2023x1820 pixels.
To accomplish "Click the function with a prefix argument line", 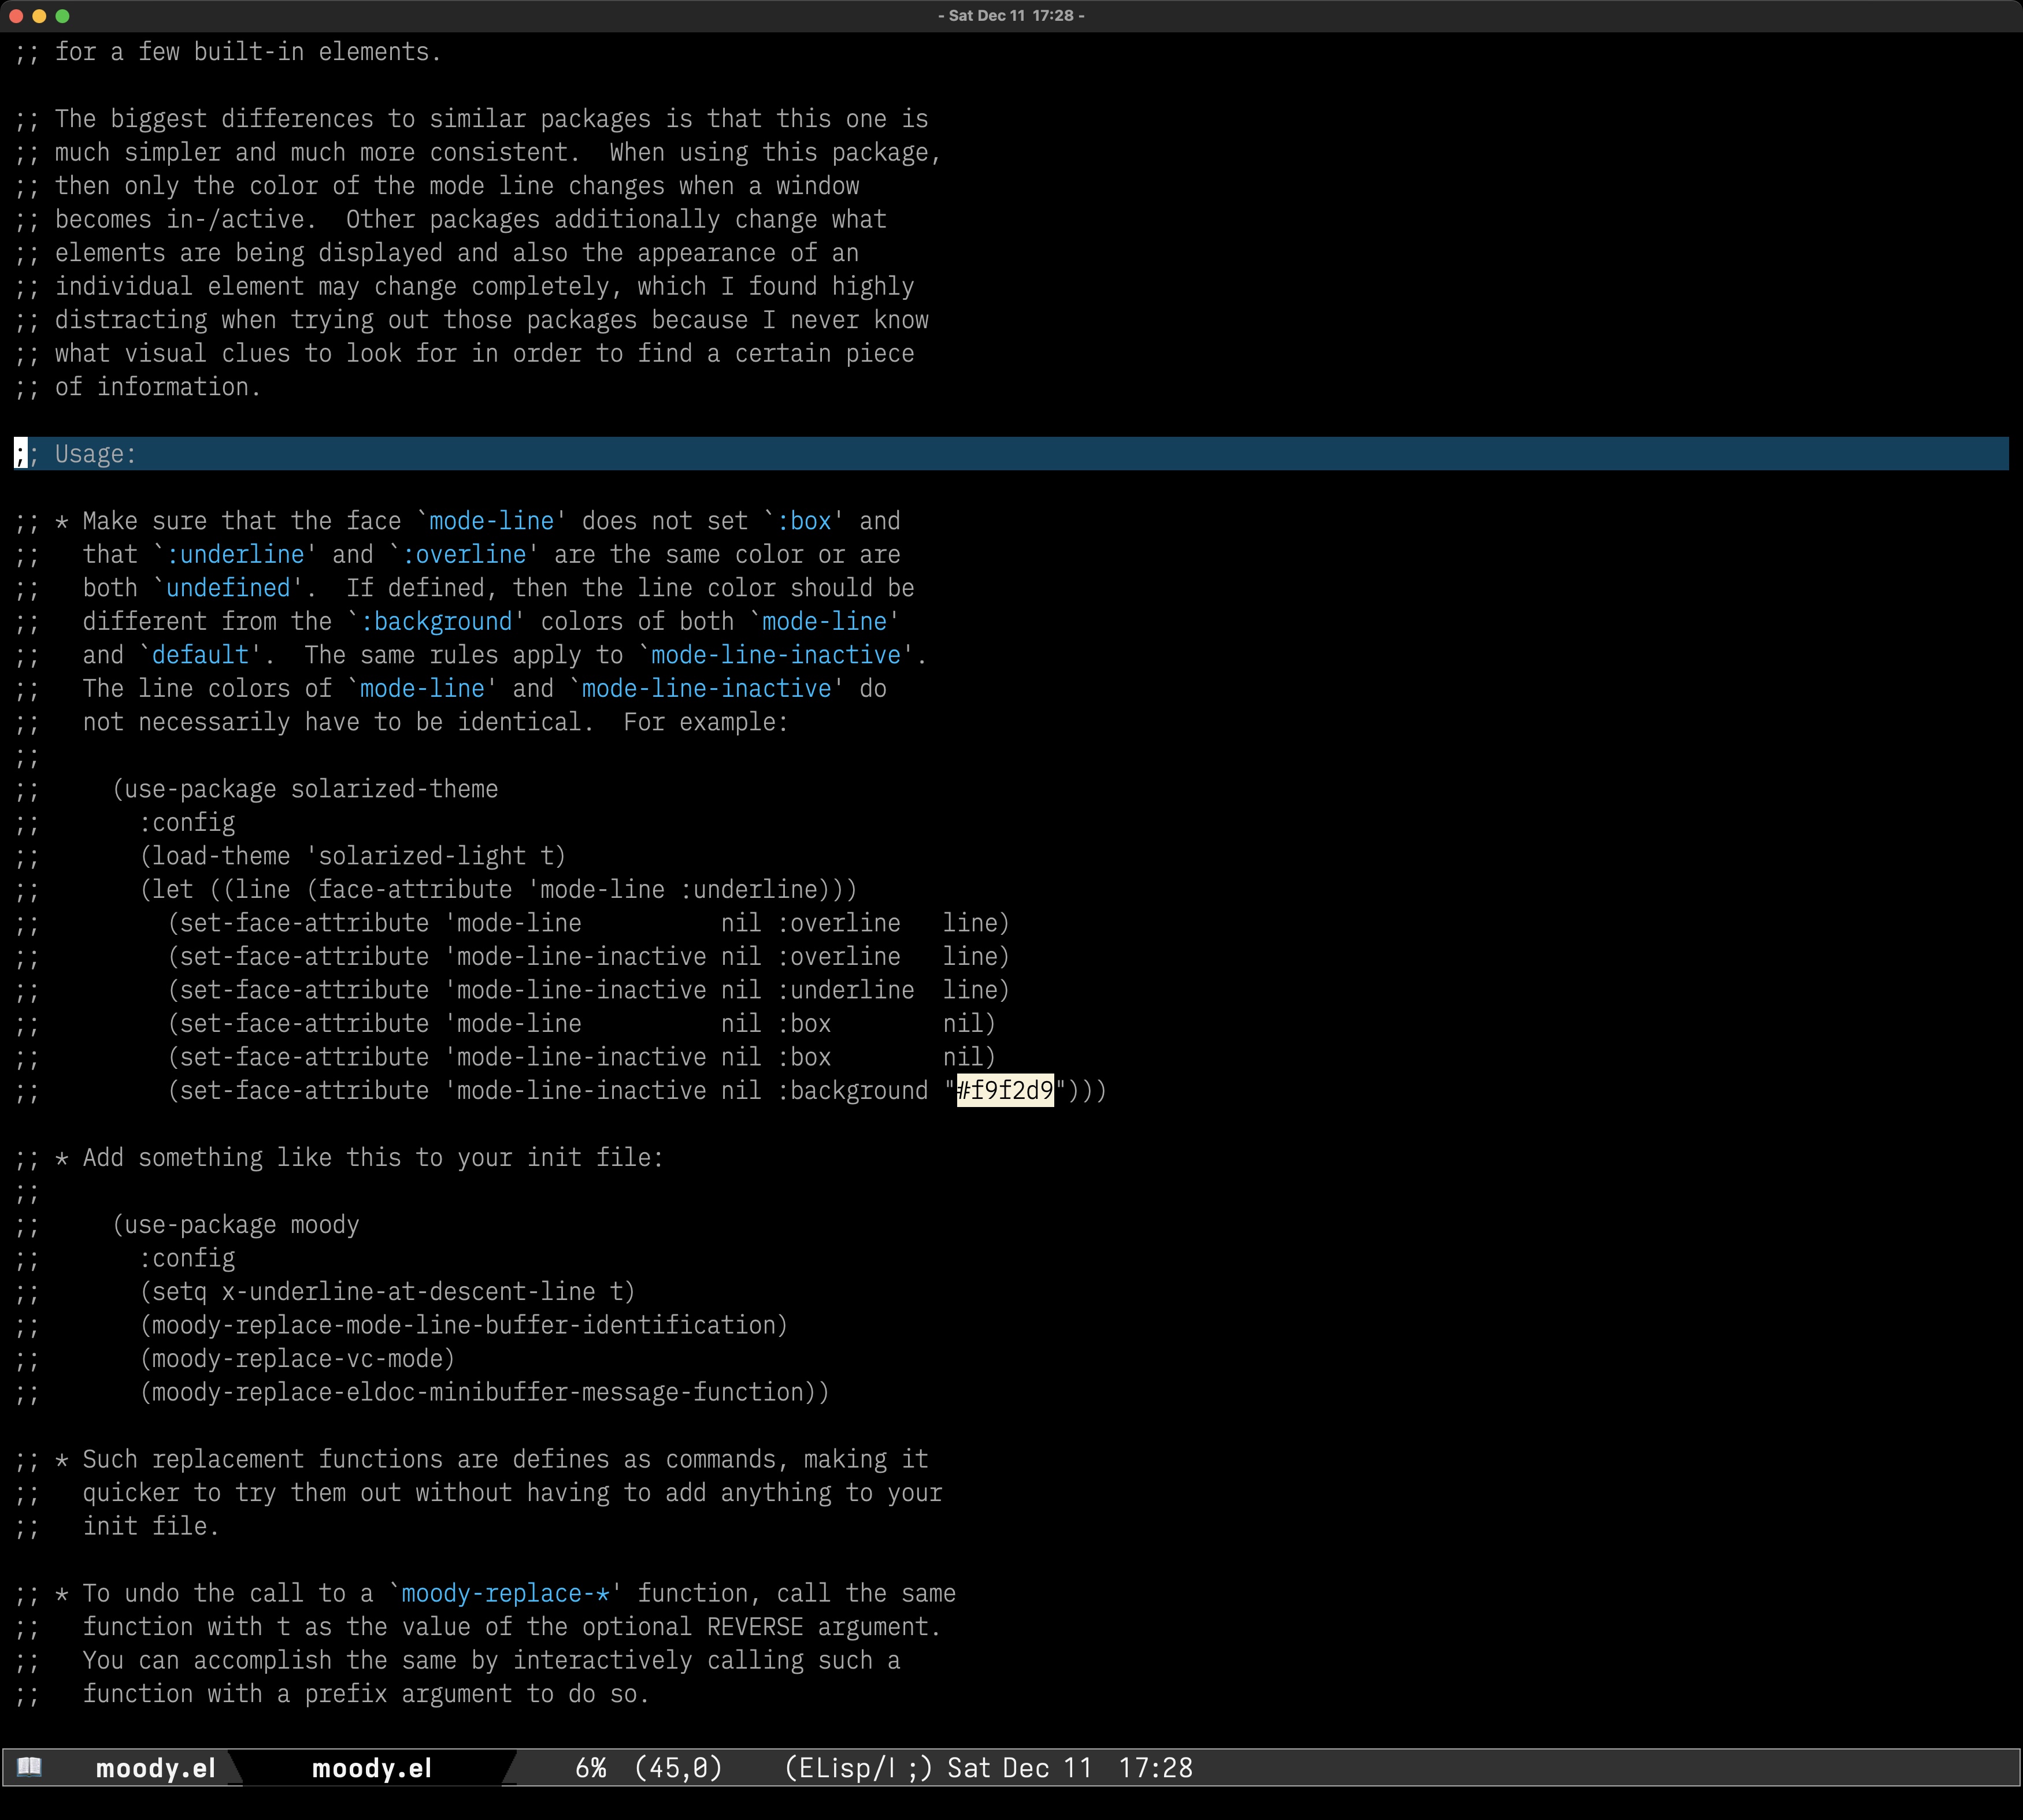I will (332, 1694).
